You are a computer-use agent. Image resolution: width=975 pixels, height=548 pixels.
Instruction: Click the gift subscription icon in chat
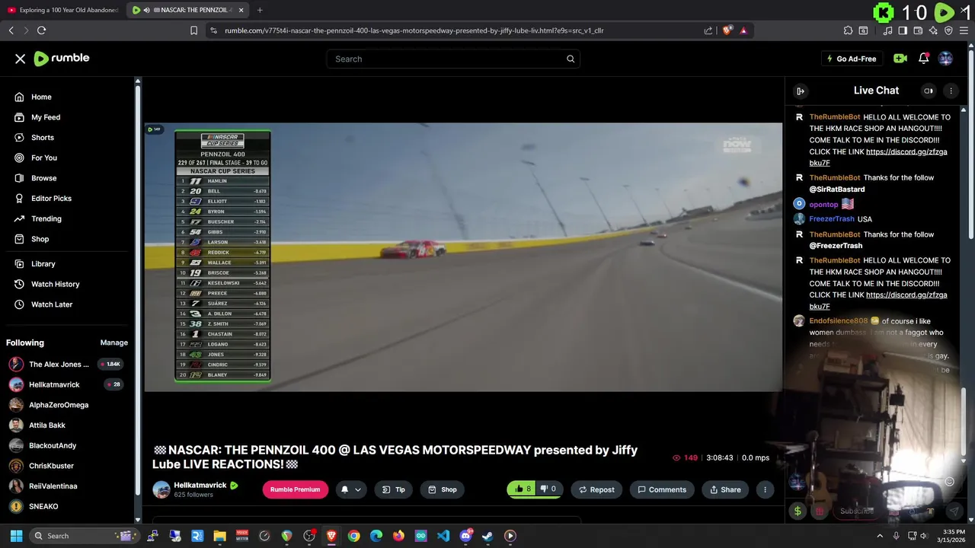[820, 511]
